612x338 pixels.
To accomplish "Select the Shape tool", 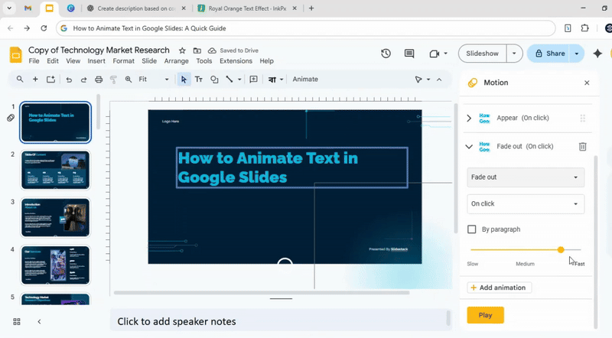I will point(214,80).
